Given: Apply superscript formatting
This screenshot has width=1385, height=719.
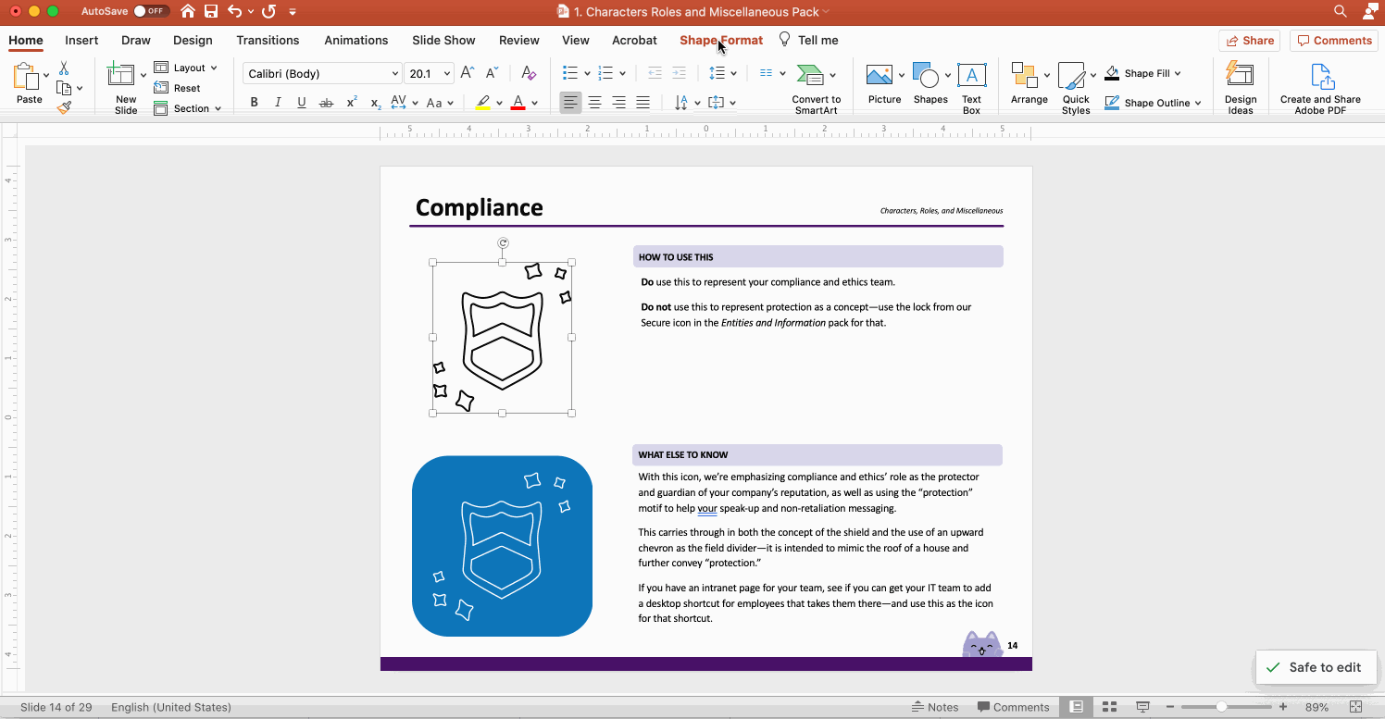Looking at the screenshot, I should (x=351, y=103).
